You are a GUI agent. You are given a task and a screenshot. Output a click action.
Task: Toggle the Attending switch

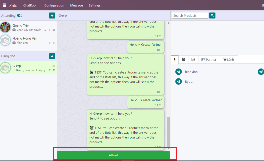20,15
